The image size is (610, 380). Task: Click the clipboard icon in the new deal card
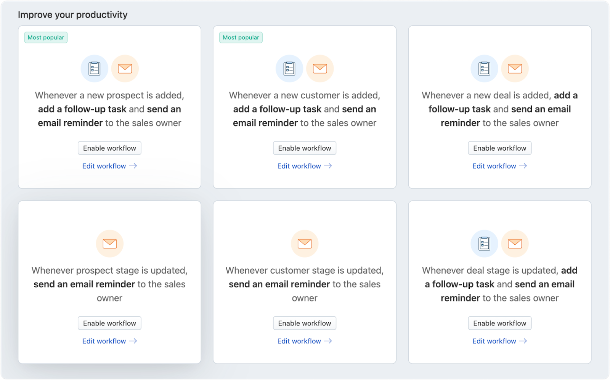[484, 69]
